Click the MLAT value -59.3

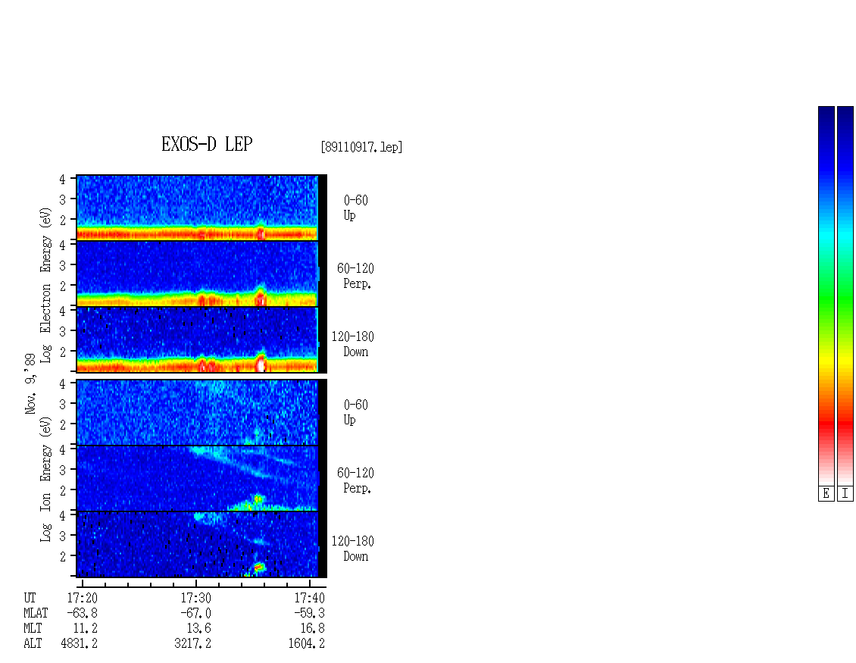tap(310, 613)
